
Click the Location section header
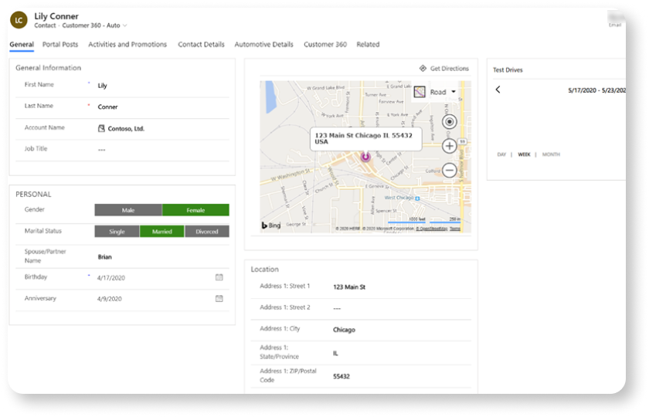tap(264, 270)
